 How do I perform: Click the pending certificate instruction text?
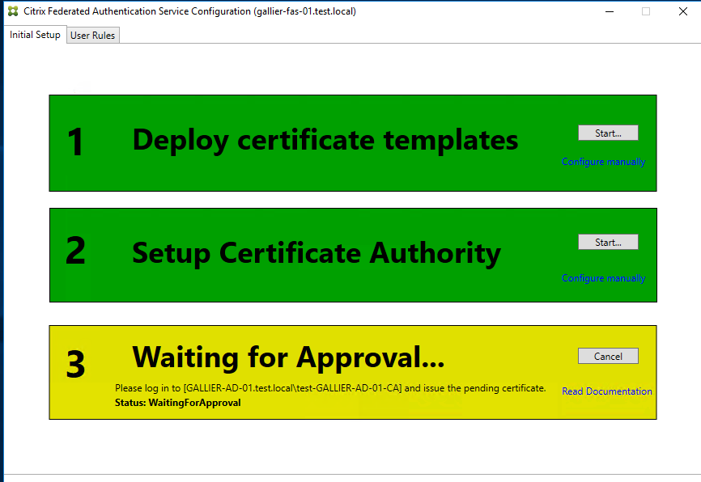tap(330, 387)
